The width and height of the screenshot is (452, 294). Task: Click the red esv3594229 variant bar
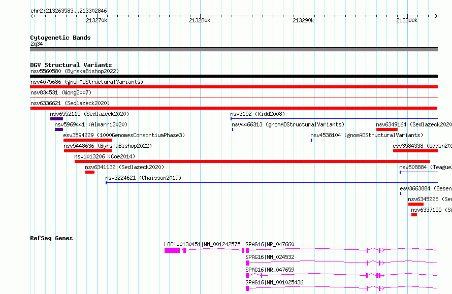point(88,140)
